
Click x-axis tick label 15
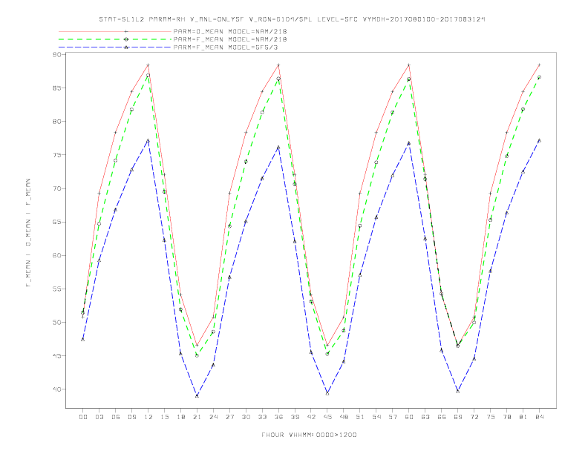coord(164,417)
